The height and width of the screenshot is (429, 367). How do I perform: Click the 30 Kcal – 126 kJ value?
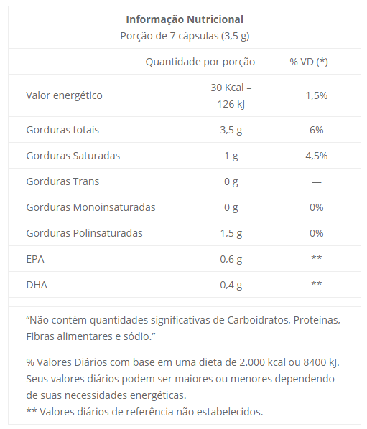tap(231, 95)
